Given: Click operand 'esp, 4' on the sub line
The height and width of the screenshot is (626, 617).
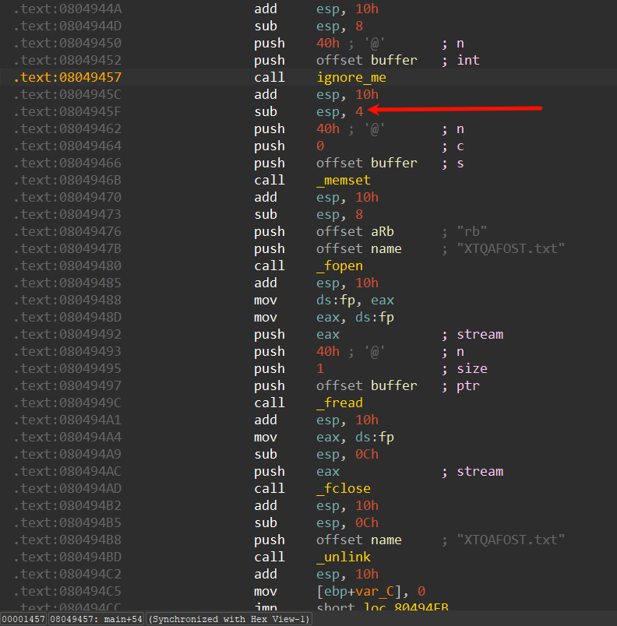Looking at the screenshot, I should pos(340,112).
